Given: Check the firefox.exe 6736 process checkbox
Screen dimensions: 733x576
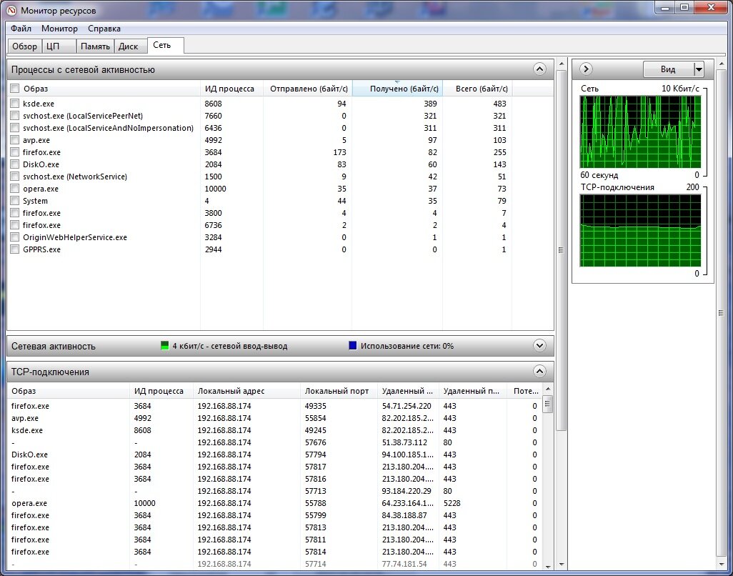Looking at the screenshot, I should pos(15,225).
